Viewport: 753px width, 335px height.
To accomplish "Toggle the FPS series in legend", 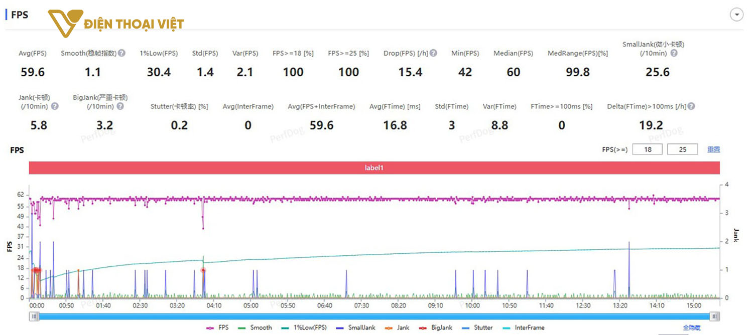I will (x=217, y=327).
